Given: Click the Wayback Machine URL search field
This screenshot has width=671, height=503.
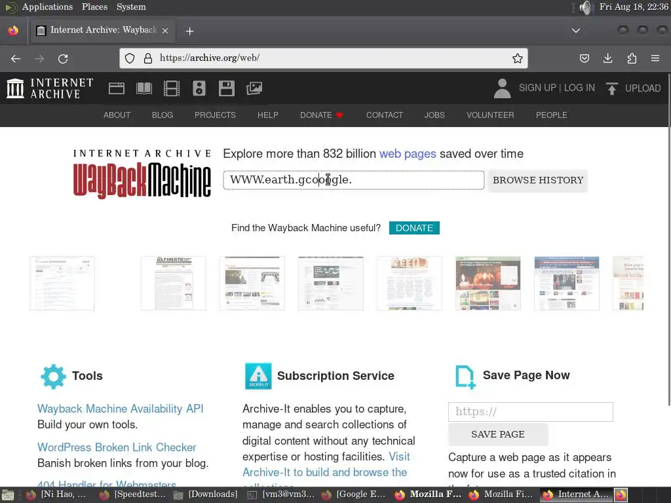Looking at the screenshot, I should point(353,180).
